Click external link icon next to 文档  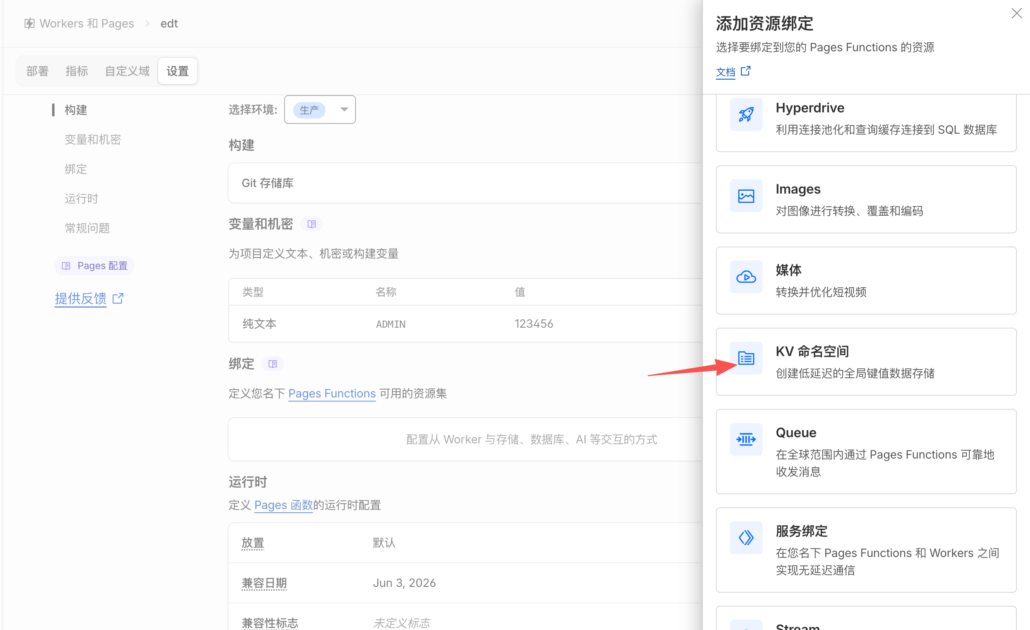745,71
